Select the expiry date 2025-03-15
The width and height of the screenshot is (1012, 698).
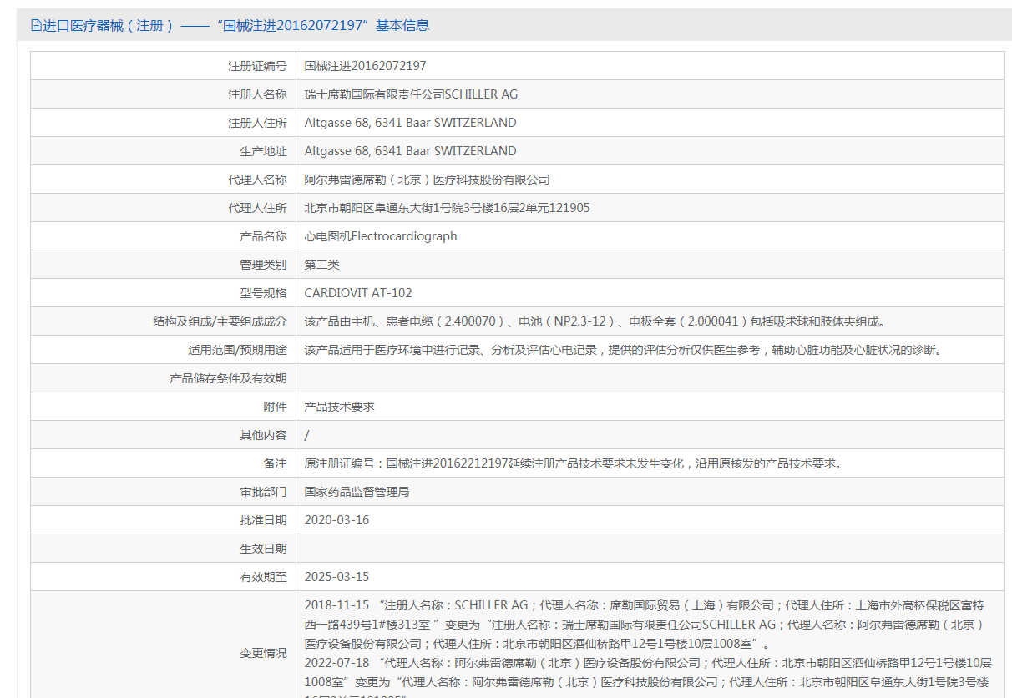[x=336, y=577]
